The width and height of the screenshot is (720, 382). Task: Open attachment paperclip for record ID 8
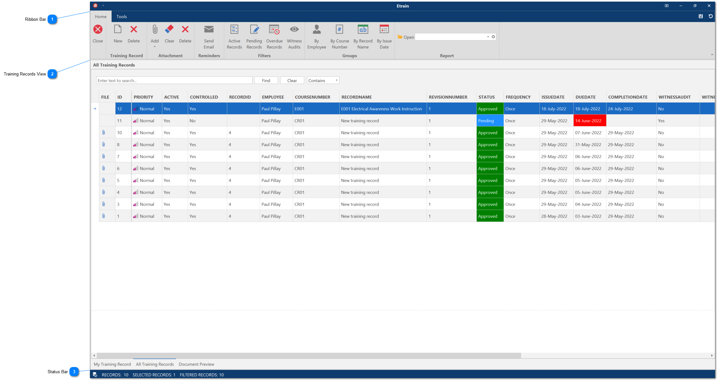104,144
